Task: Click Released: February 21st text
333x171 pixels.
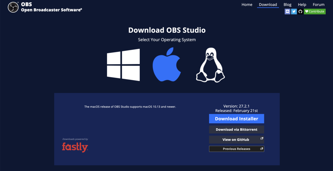Action: click(x=236, y=111)
